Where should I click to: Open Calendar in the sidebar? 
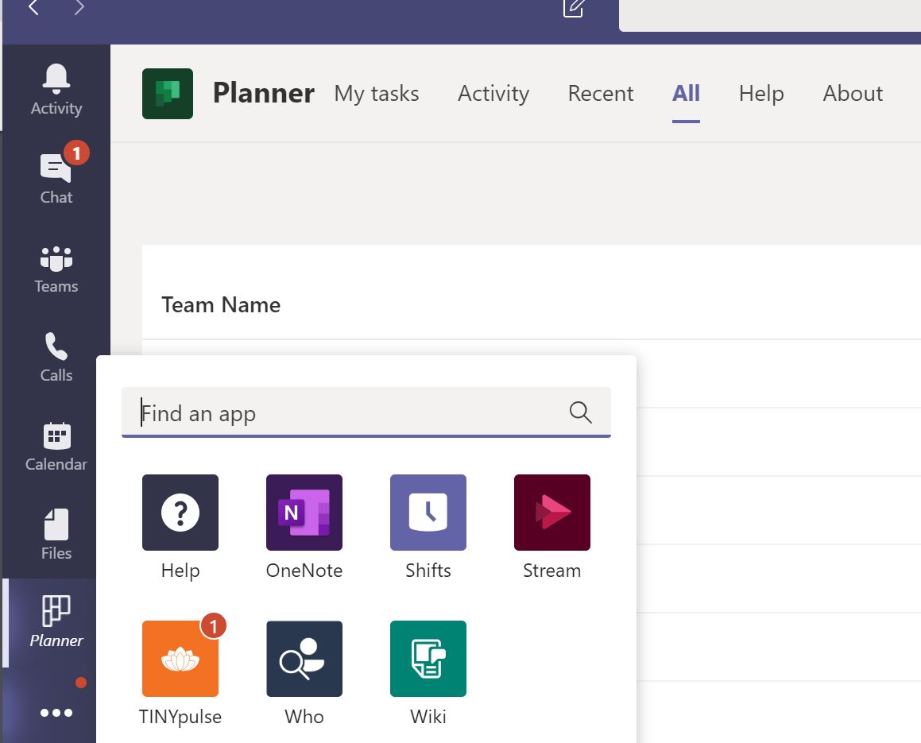pyautogui.click(x=56, y=446)
